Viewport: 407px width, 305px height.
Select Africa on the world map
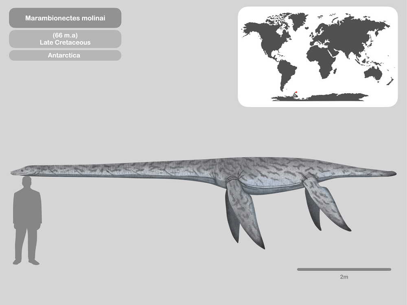pyautogui.click(x=322, y=59)
